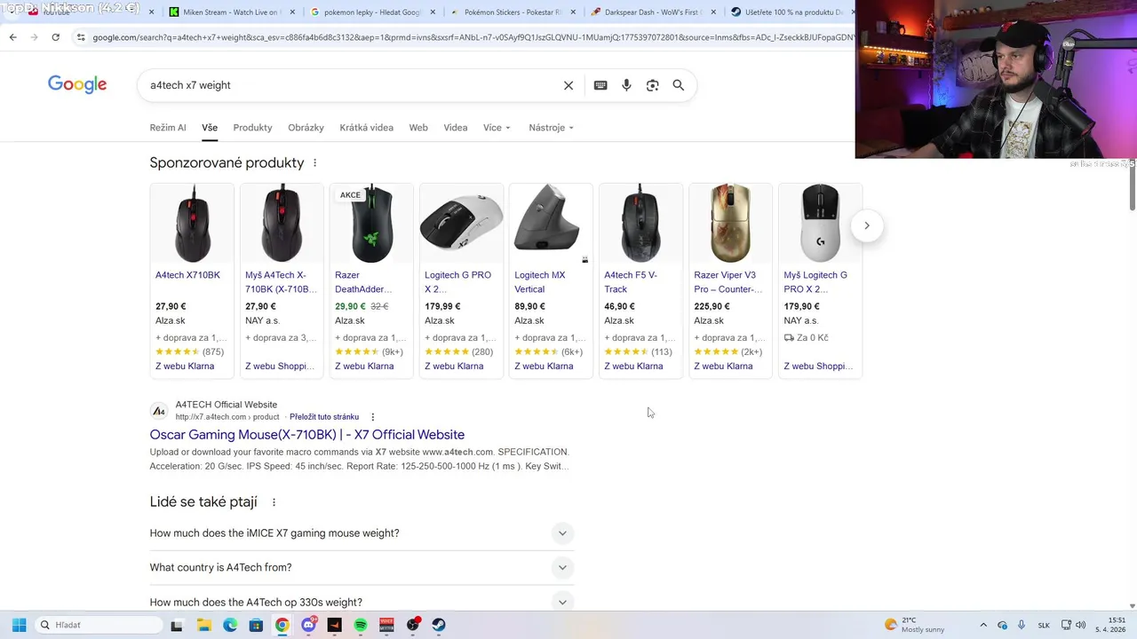This screenshot has height=639, width=1137.
Task: Open Spotify from taskbar
Action: coord(360,625)
